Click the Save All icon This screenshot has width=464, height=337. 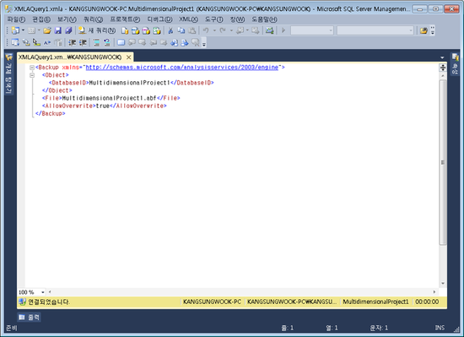click(x=68, y=30)
